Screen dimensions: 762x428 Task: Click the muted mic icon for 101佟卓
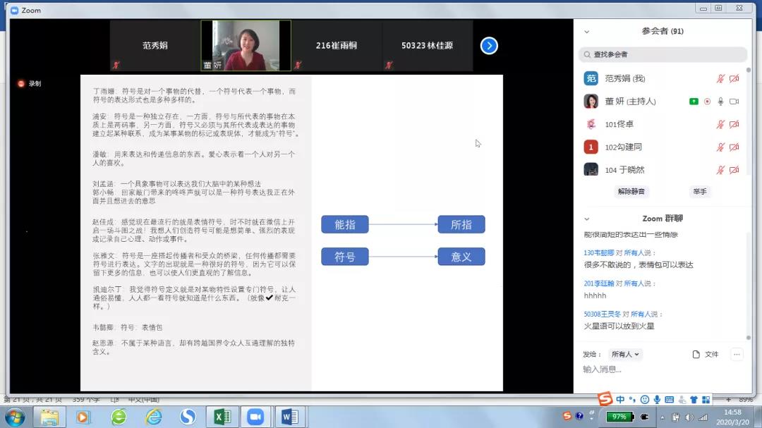[x=720, y=125]
